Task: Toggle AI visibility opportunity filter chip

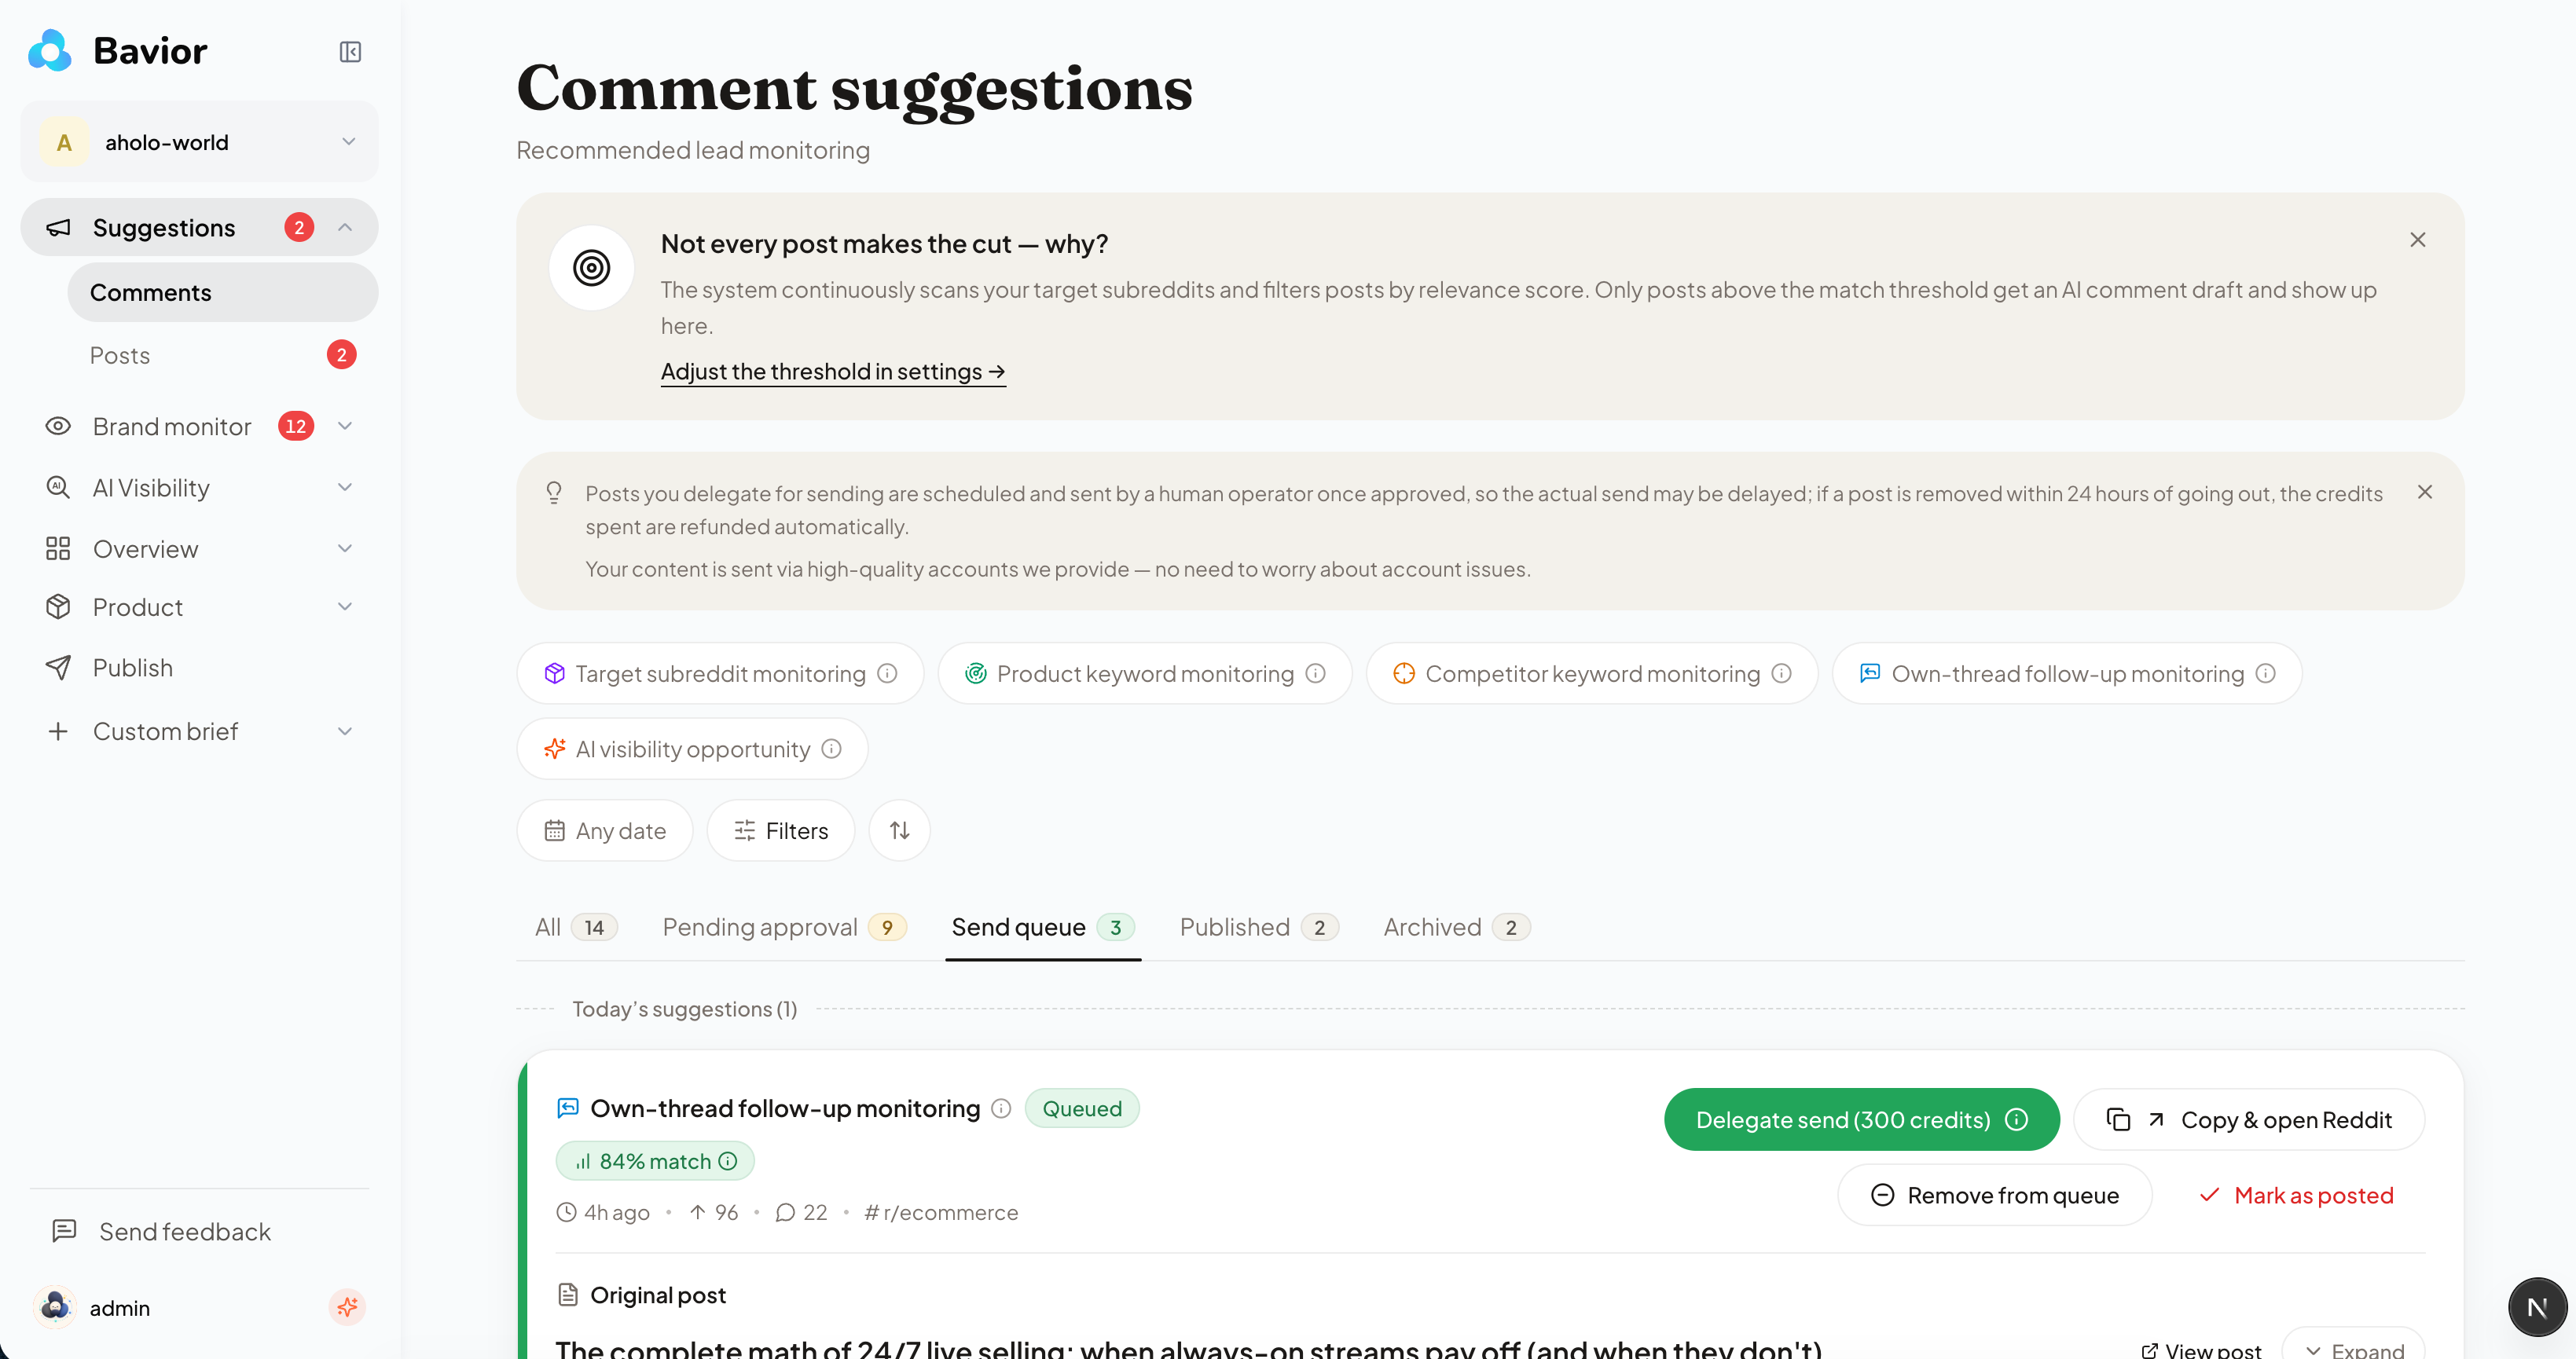Action: pos(692,749)
